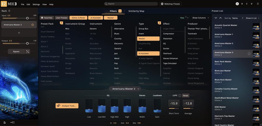
Task: Reset the LUFS meter
Action: [x=185, y=96]
